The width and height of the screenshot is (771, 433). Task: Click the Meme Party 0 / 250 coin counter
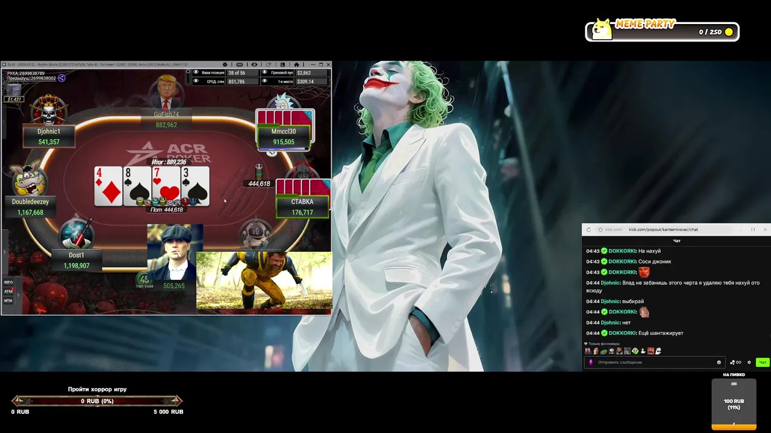coord(716,32)
